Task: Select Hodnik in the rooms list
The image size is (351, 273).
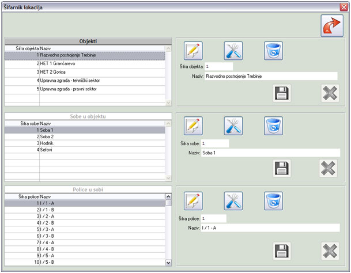Action: click(48, 142)
